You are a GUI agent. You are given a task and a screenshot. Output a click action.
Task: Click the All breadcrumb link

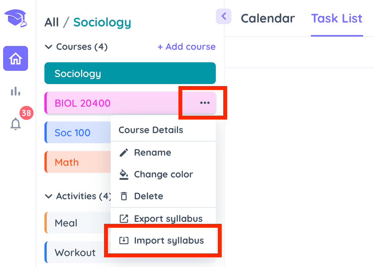pyautogui.click(x=51, y=23)
